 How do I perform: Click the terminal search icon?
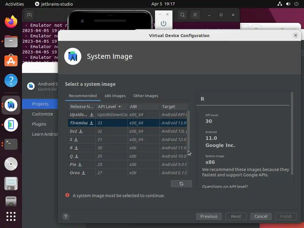183,15
